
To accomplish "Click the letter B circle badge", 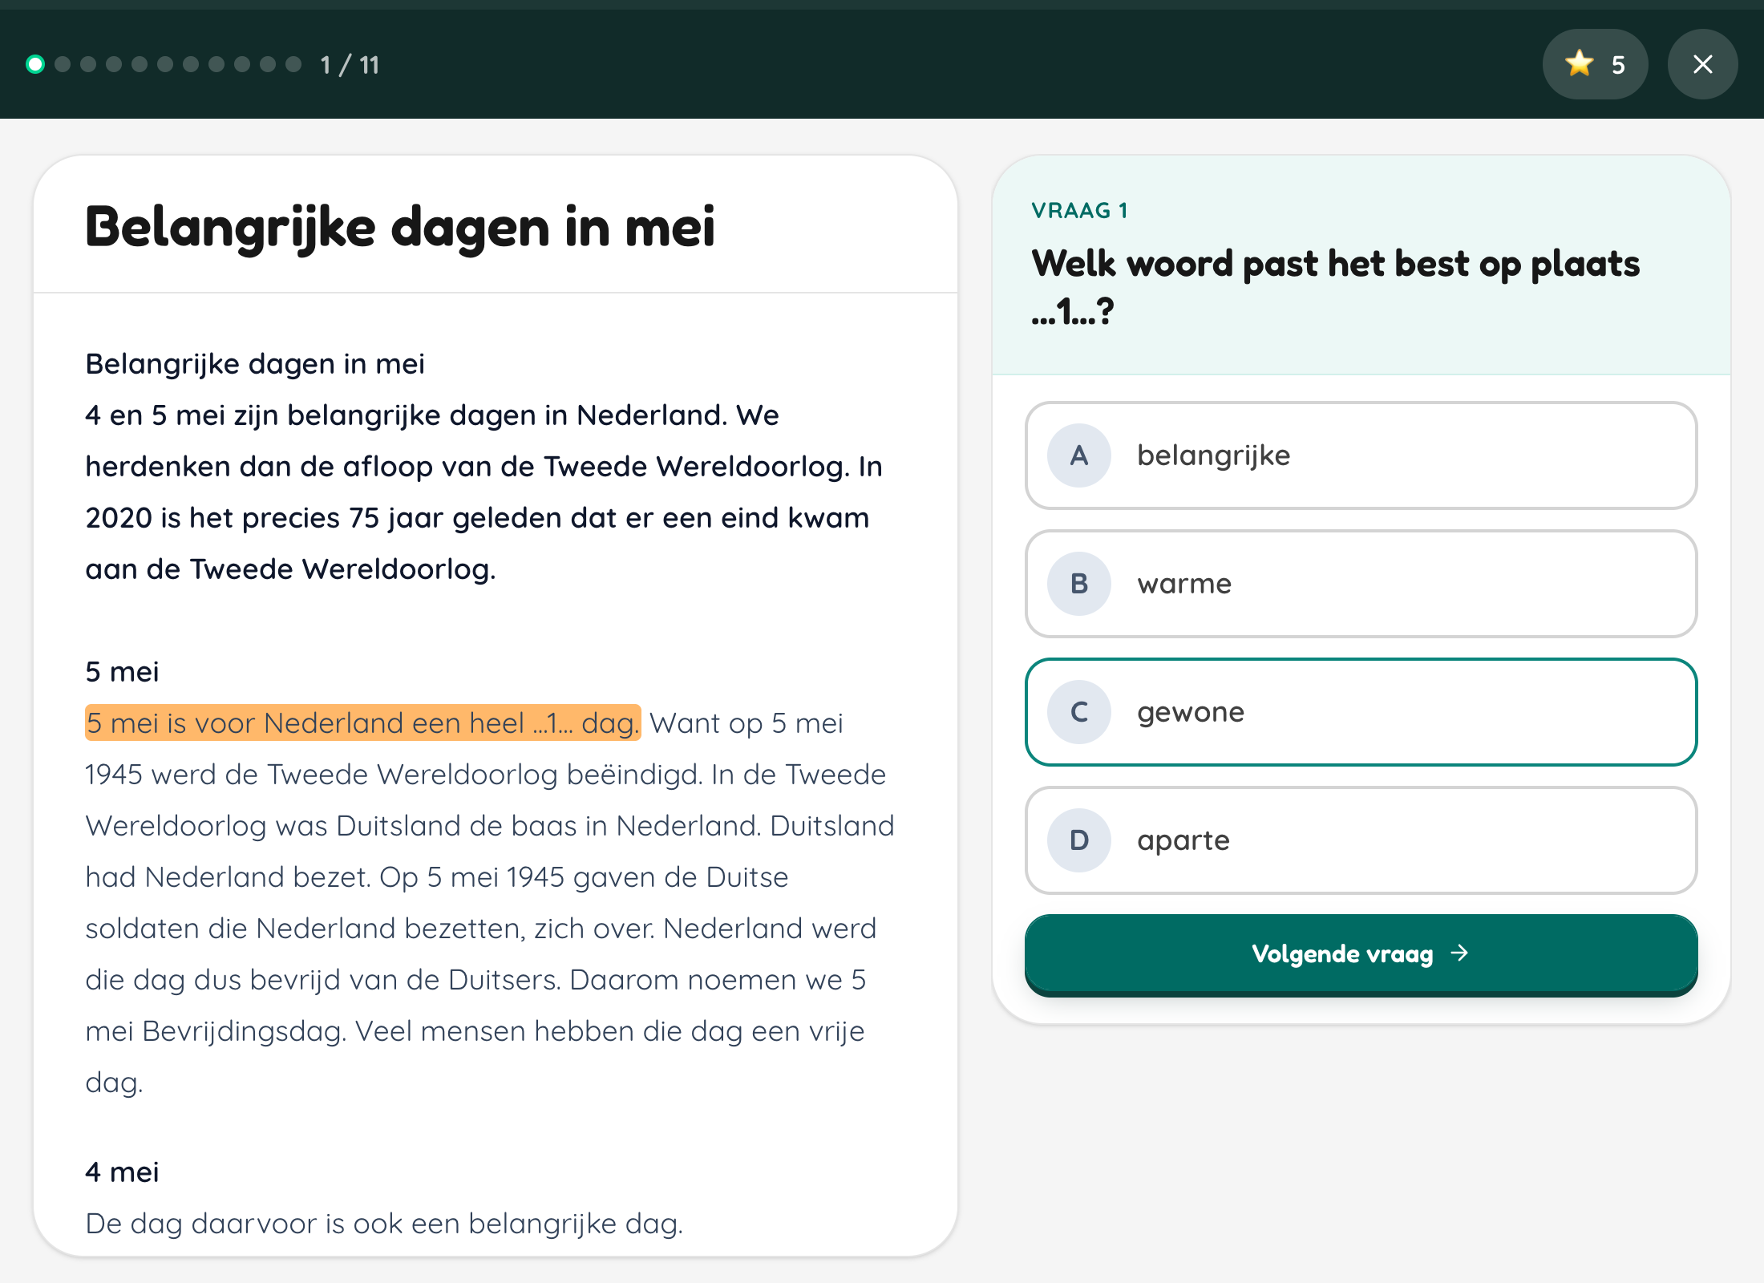I will click(x=1079, y=584).
